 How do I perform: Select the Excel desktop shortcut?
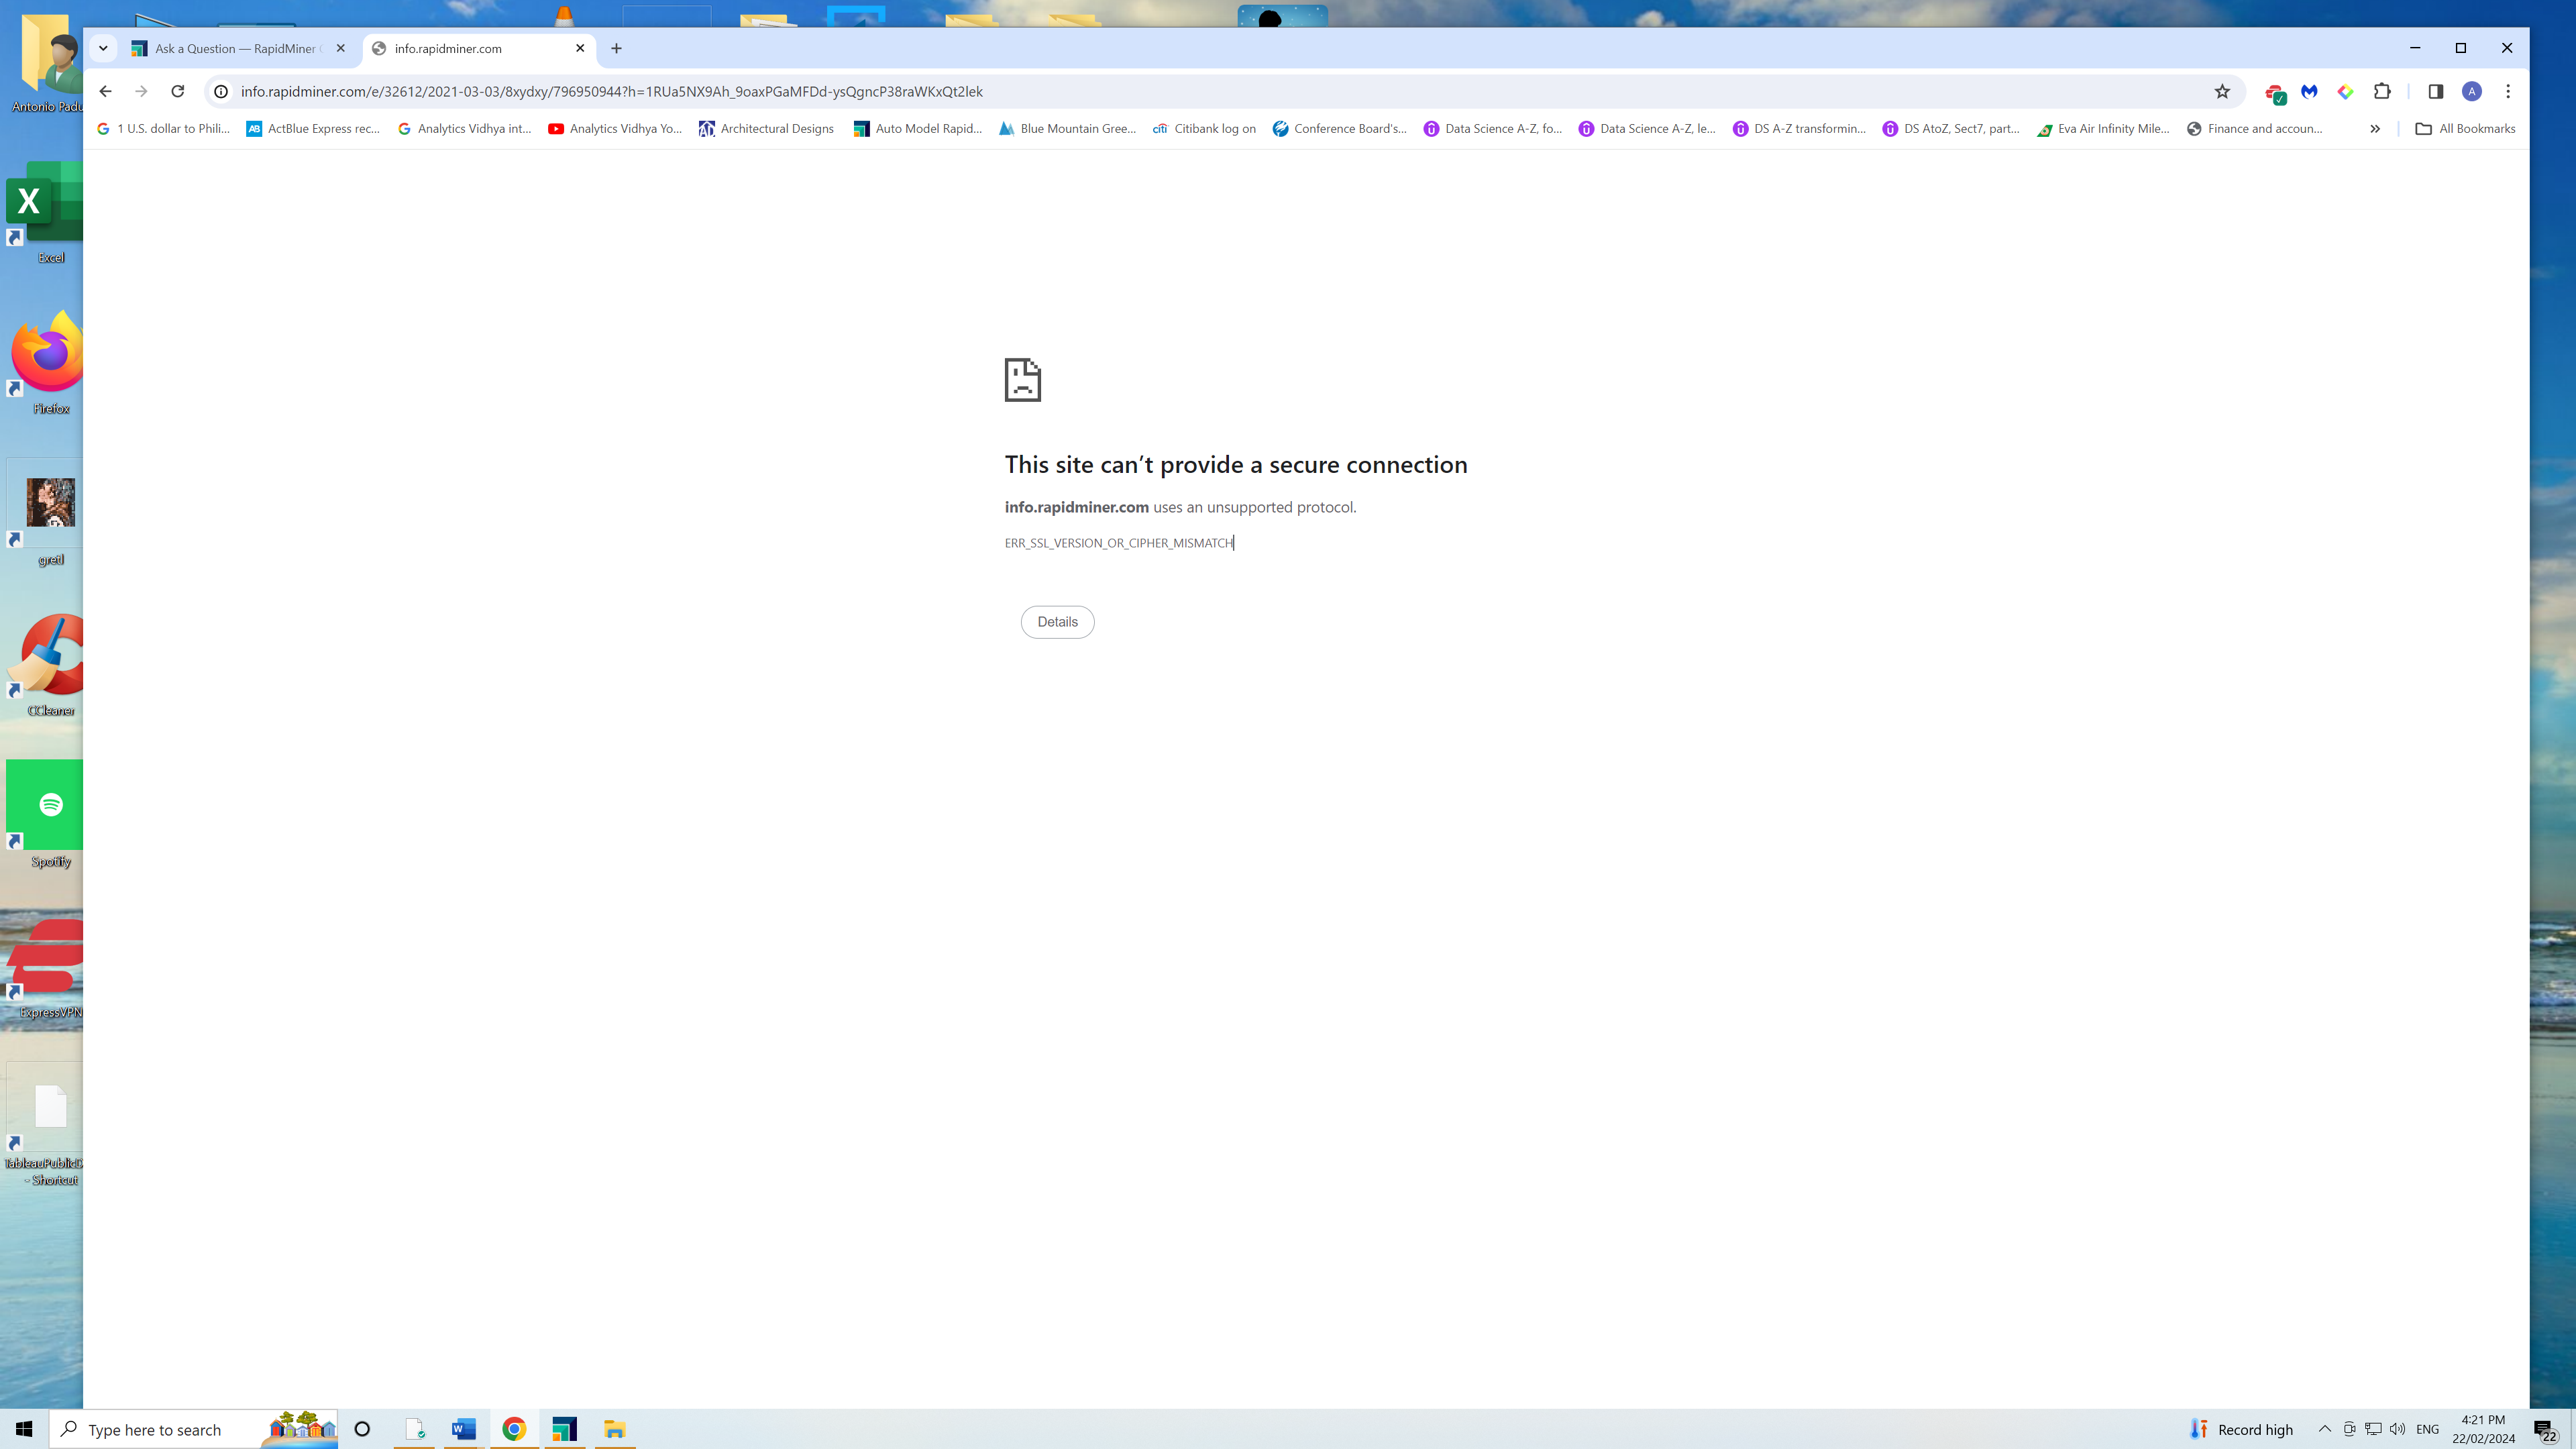46,212
